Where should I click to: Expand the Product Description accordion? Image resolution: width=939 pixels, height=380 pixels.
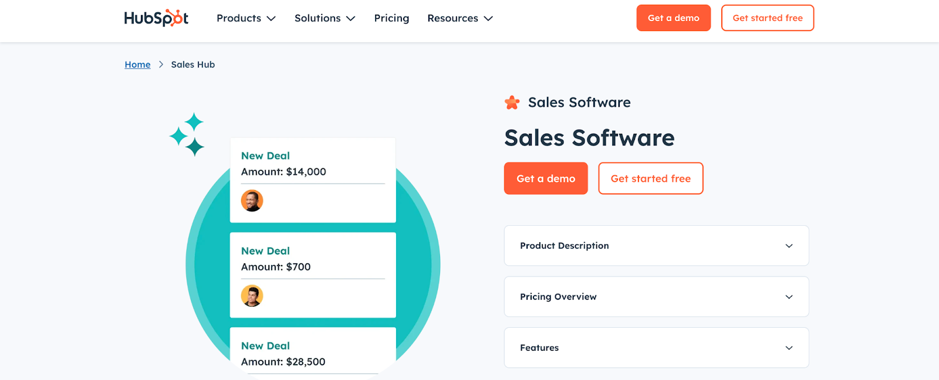pos(656,246)
